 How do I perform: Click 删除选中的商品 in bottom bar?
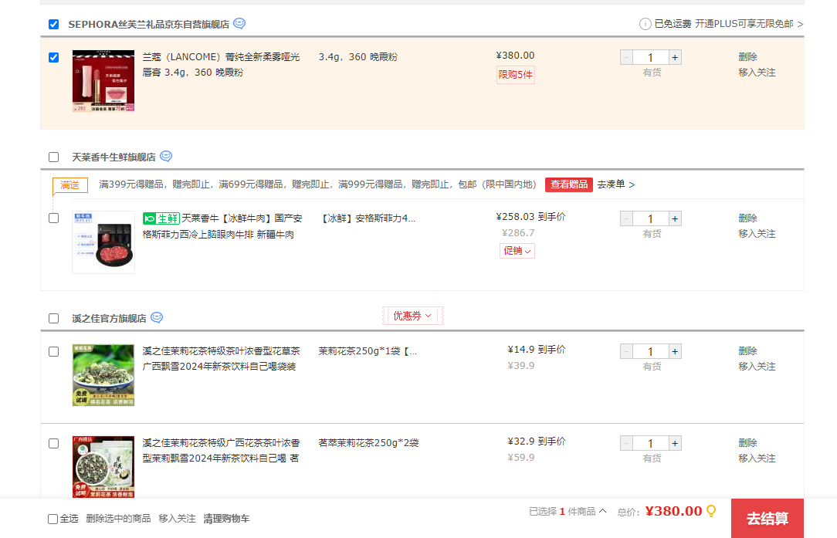[x=118, y=519]
